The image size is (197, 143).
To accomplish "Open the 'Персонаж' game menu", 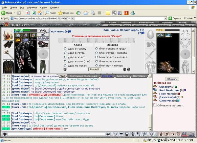I will [167, 23].
